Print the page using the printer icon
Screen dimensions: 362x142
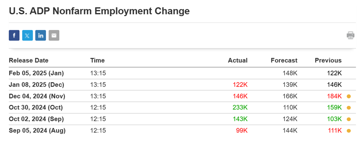tap(350, 35)
